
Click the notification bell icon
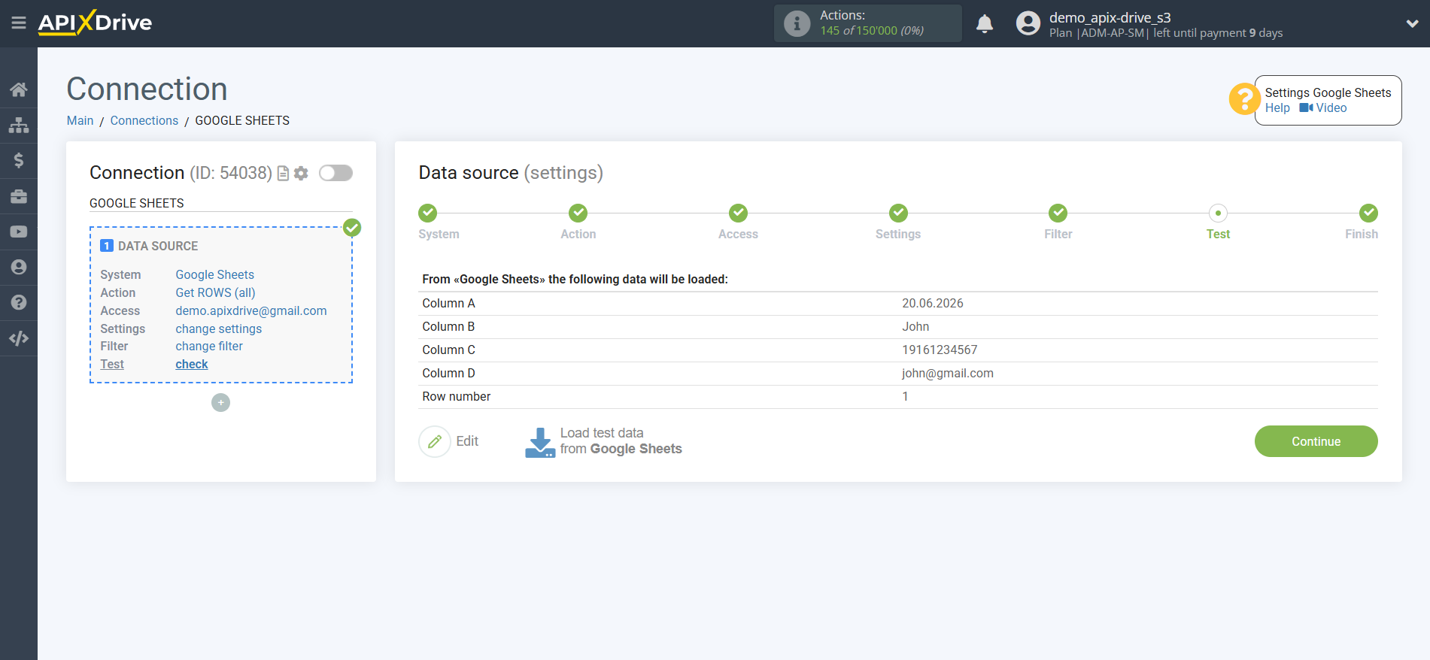984,24
